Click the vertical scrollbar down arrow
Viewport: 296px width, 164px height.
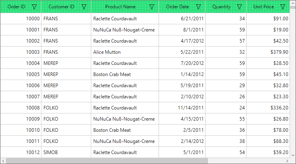(x=293, y=155)
